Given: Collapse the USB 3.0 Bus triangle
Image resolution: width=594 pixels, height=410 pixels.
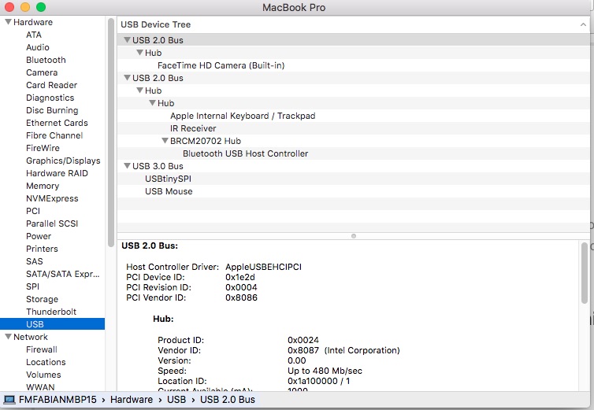Looking at the screenshot, I should [128, 166].
